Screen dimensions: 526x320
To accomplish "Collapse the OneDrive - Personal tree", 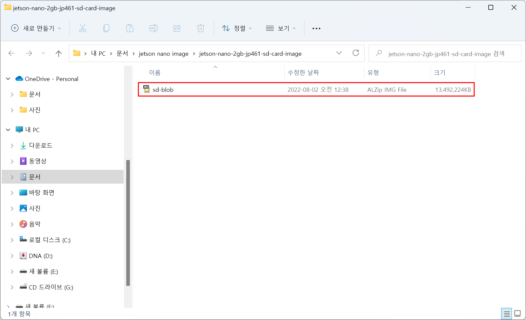I will point(8,79).
